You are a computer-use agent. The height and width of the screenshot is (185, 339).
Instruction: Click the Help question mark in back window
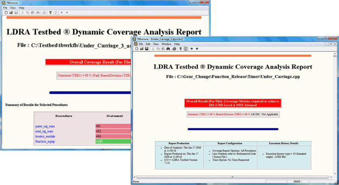(x=50, y=13)
